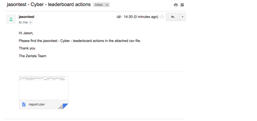257x121 pixels.
Task: Expand the 'to me' details arrow
Action: coord(31,22)
